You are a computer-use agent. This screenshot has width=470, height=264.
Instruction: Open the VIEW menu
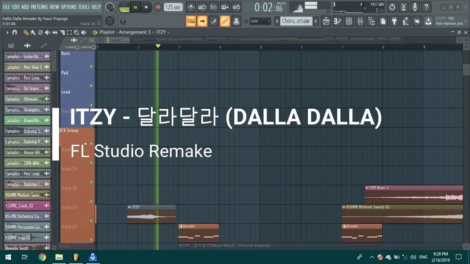coord(54,7)
